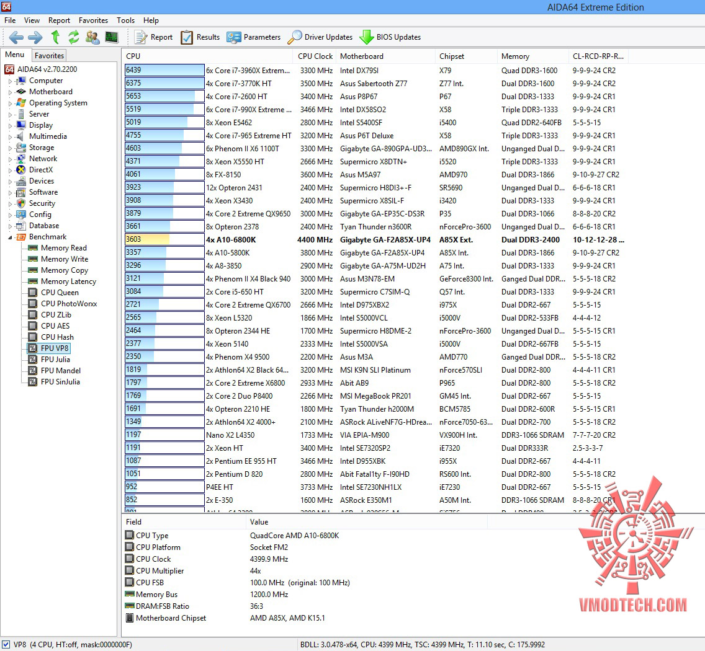
Task: Expand the Computer tree node
Action: click(x=11, y=81)
